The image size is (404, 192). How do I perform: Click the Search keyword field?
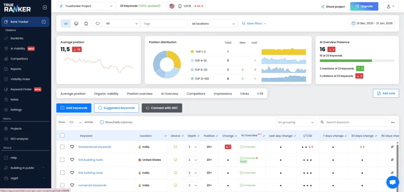352,122
